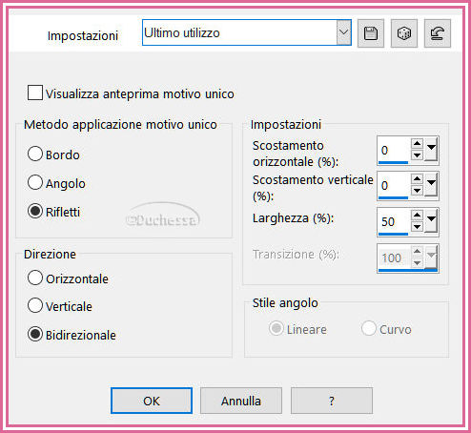Increase Scostamento orizzontale with up arrow

(x=417, y=143)
